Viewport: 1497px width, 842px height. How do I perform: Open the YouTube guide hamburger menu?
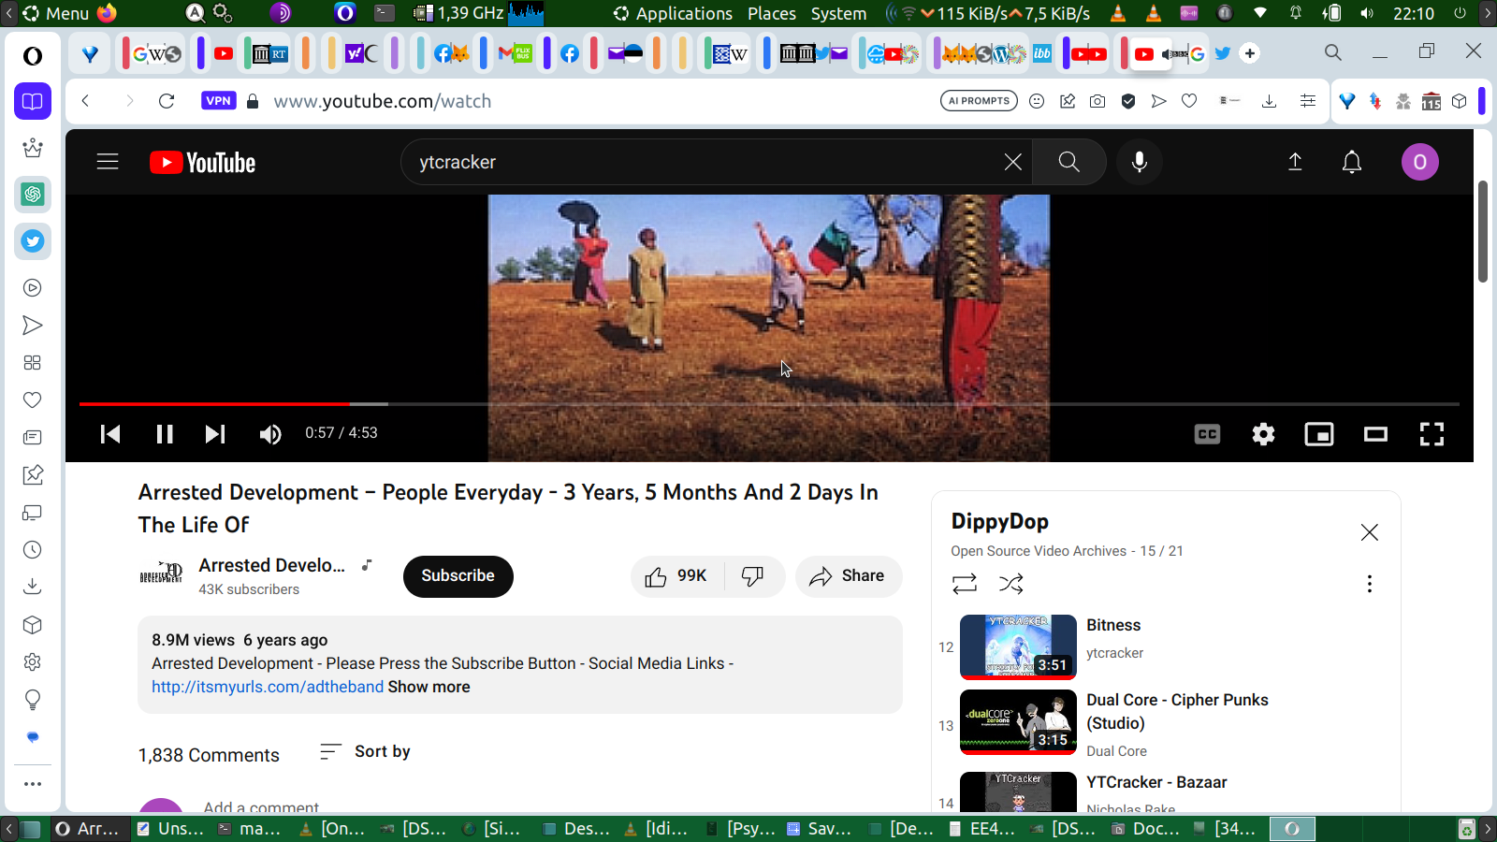108,162
